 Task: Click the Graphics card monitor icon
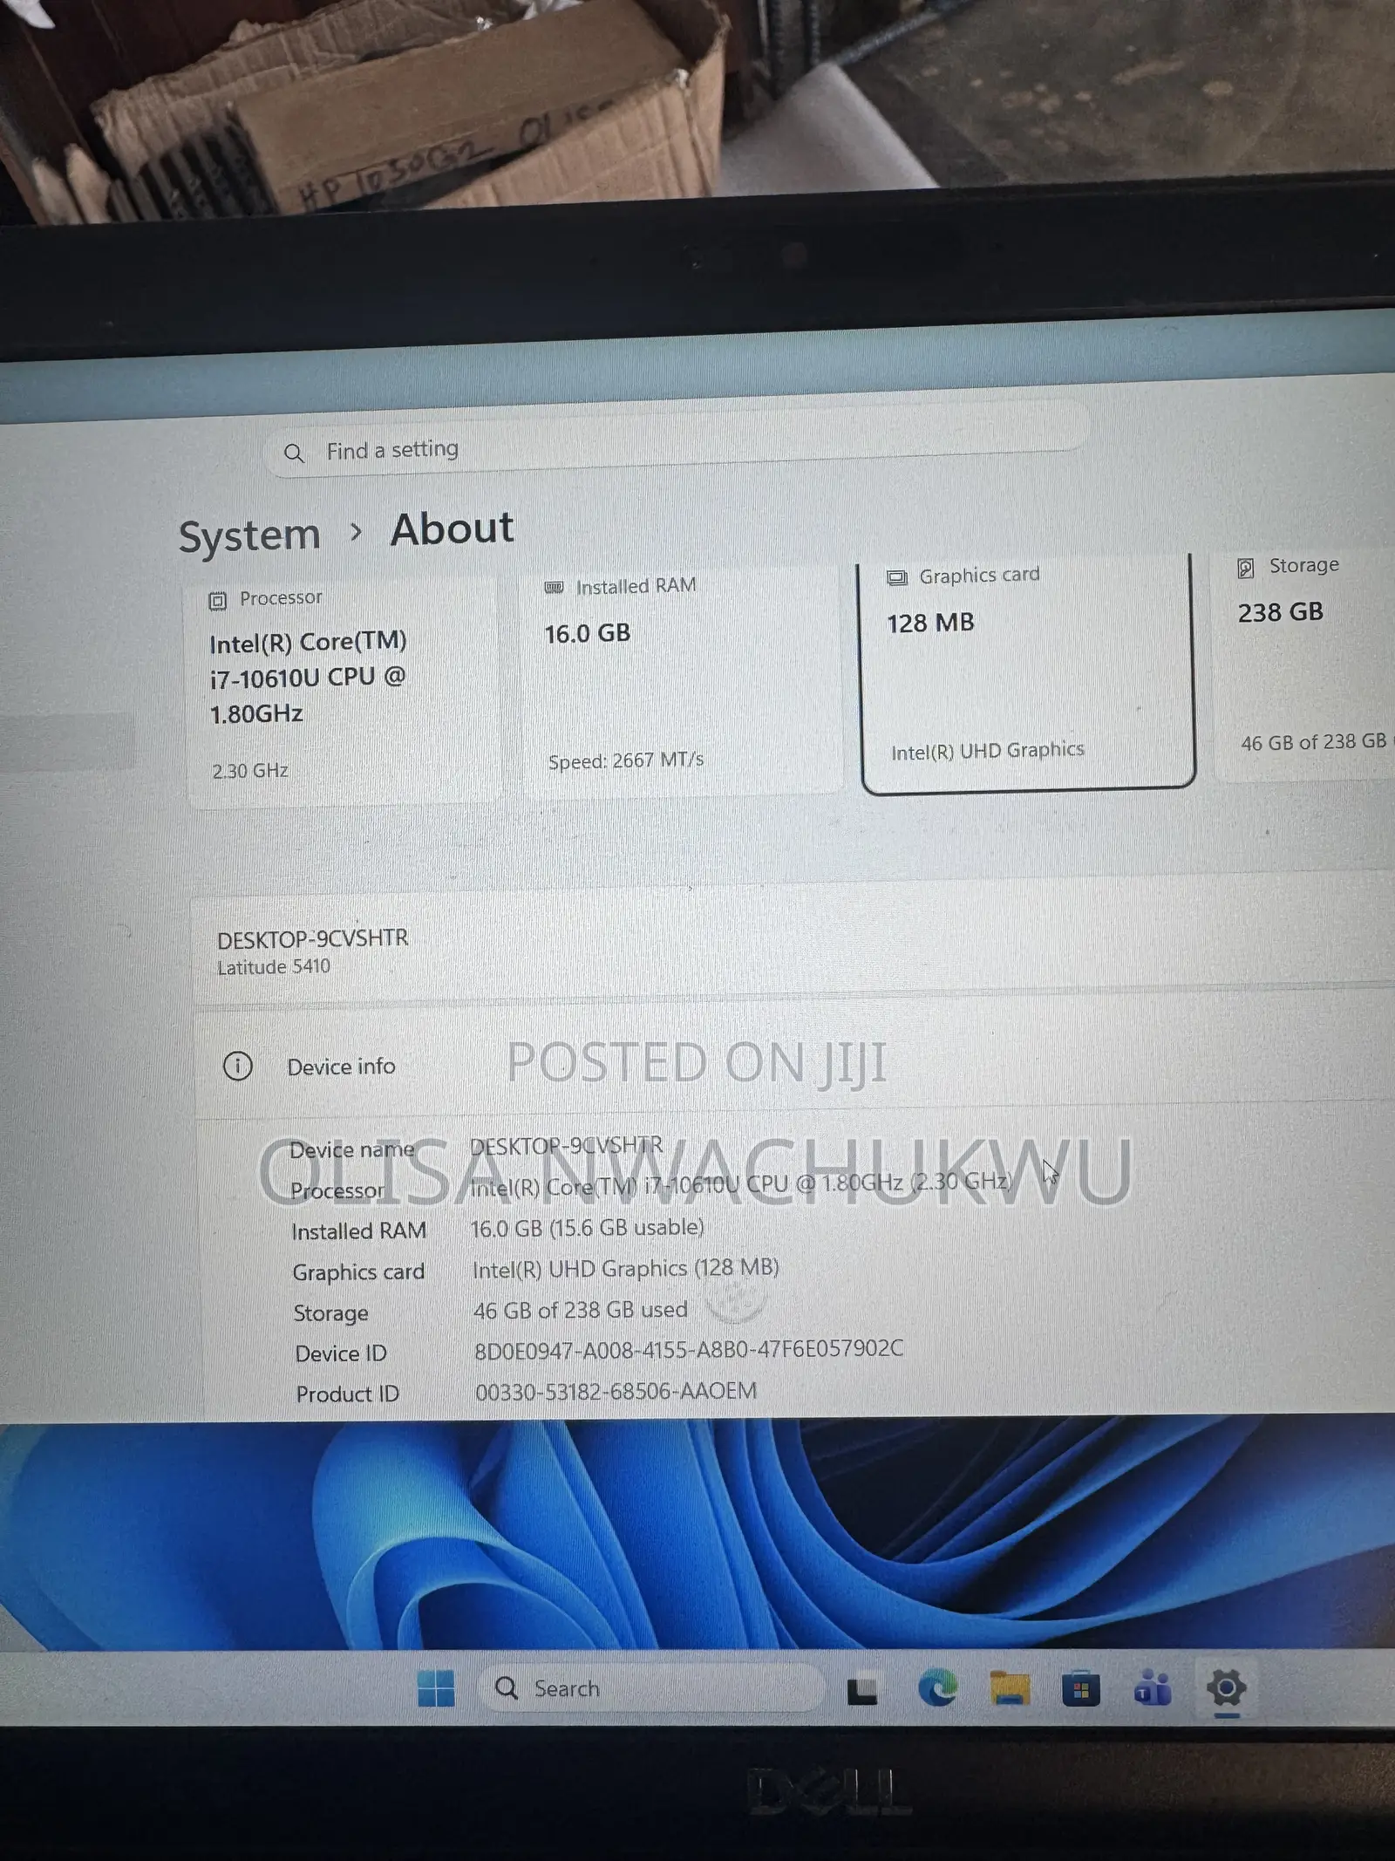point(897,577)
